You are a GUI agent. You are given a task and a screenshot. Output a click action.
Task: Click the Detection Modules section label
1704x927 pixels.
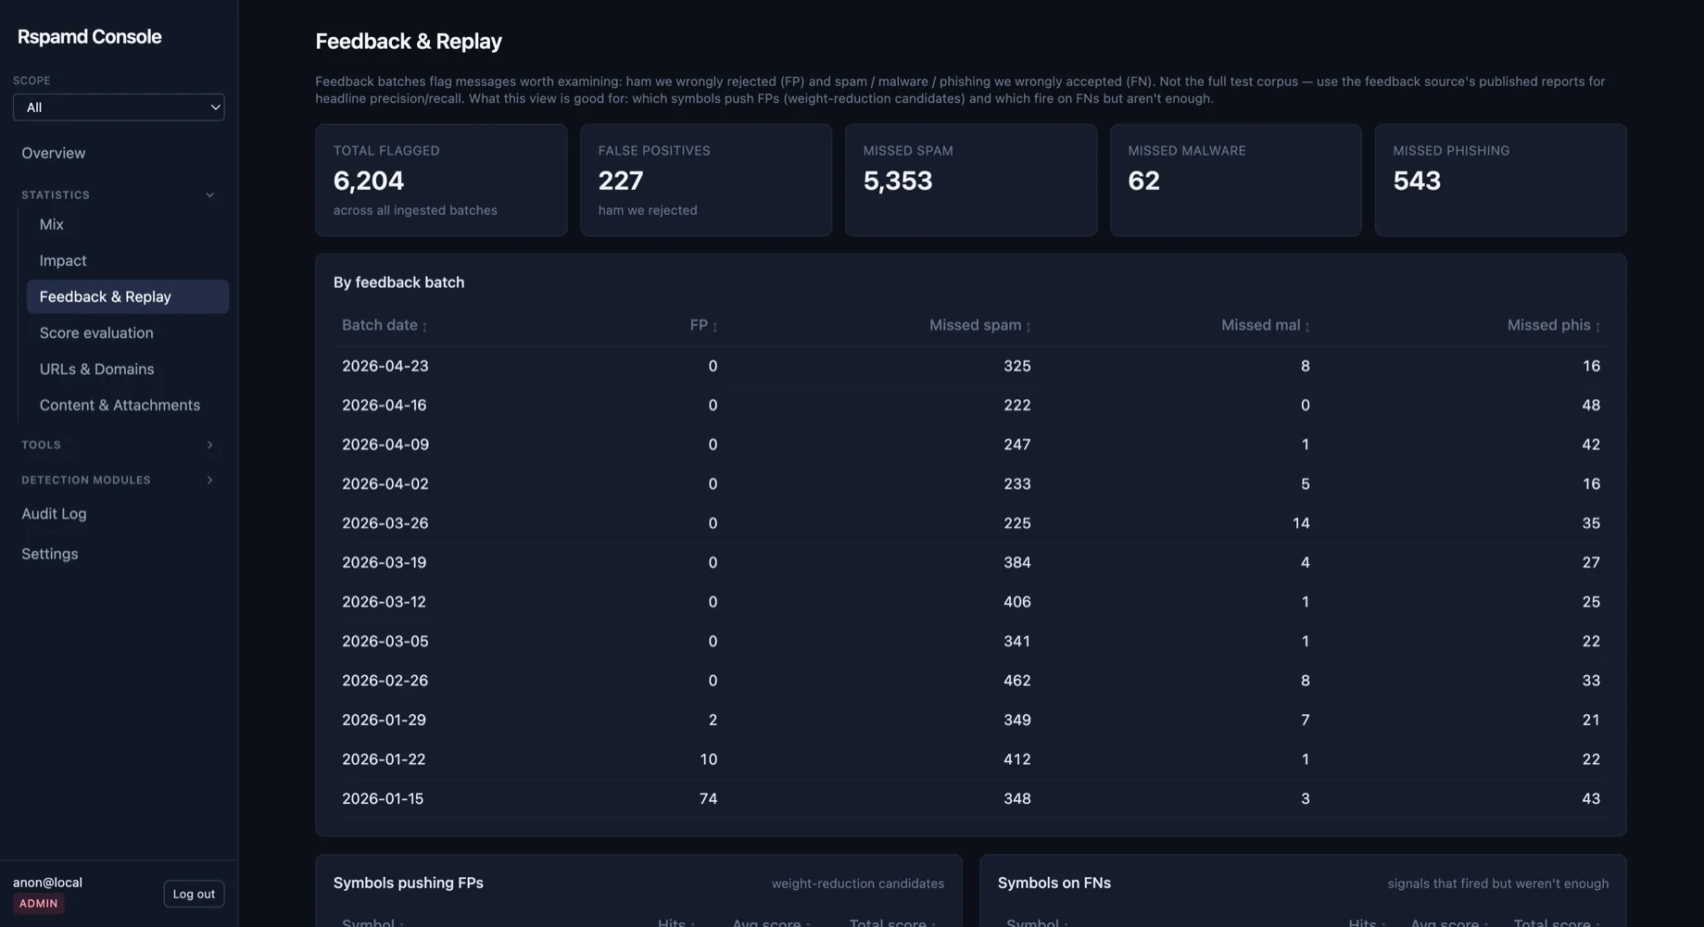pyautogui.click(x=86, y=481)
